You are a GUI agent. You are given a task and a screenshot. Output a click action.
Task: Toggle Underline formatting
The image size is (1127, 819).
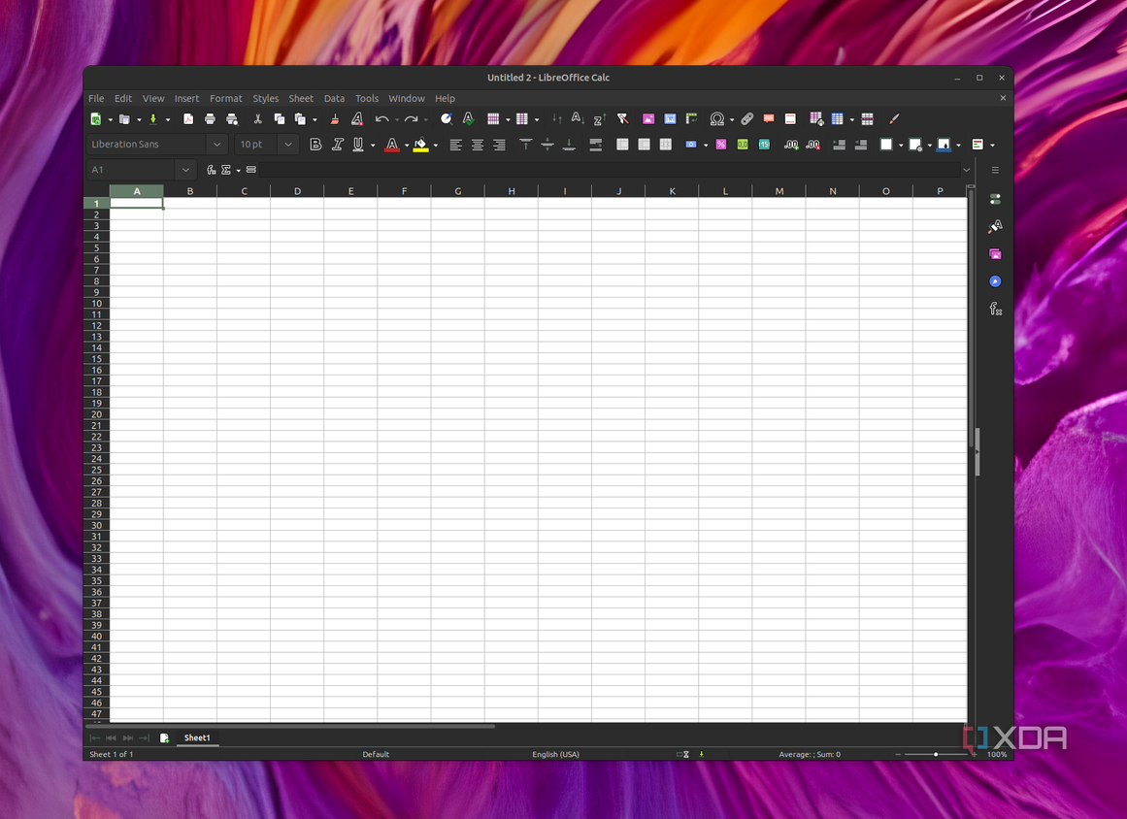(358, 145)
